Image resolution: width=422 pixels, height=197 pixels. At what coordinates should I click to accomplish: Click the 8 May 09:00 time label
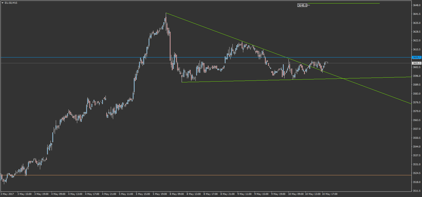(x=177, y=194)
